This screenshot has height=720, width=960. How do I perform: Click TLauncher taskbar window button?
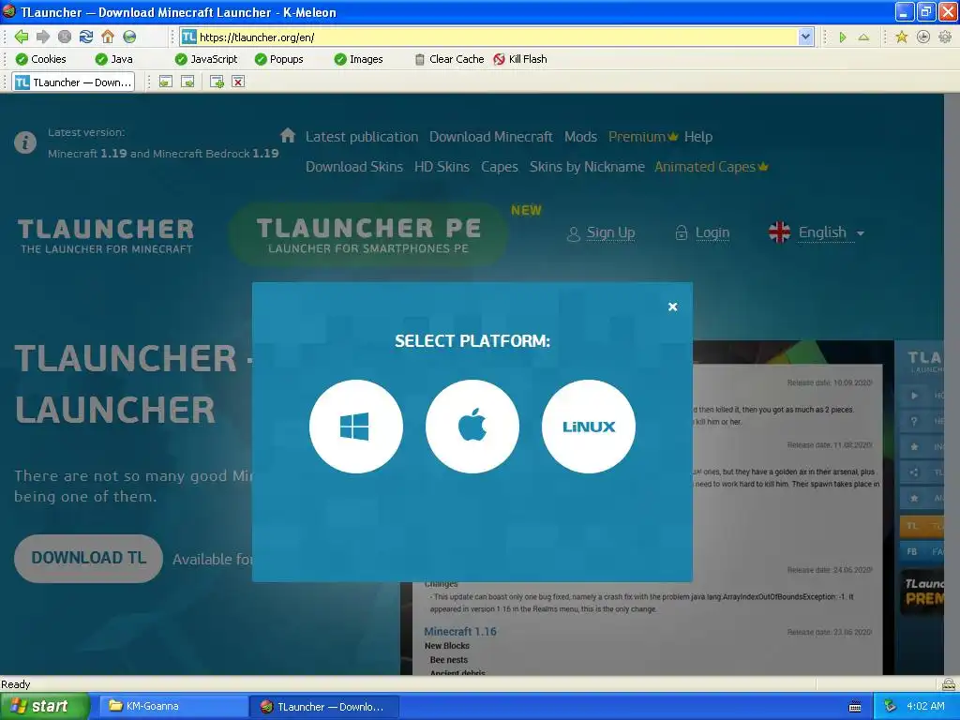[324, 707]
